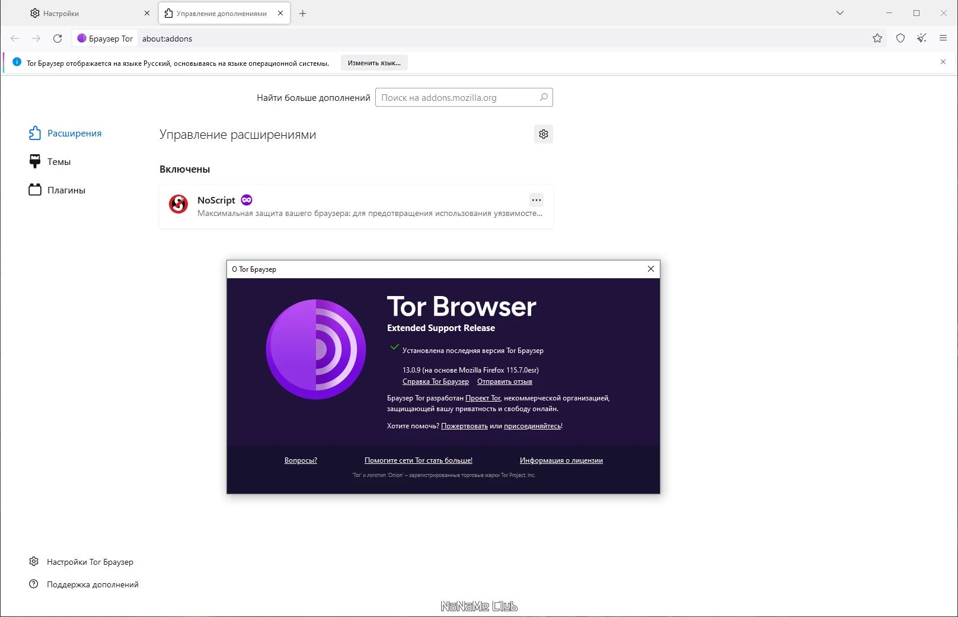
Task: Open the hamburger application menu
Action: click(x=943, y=39)
